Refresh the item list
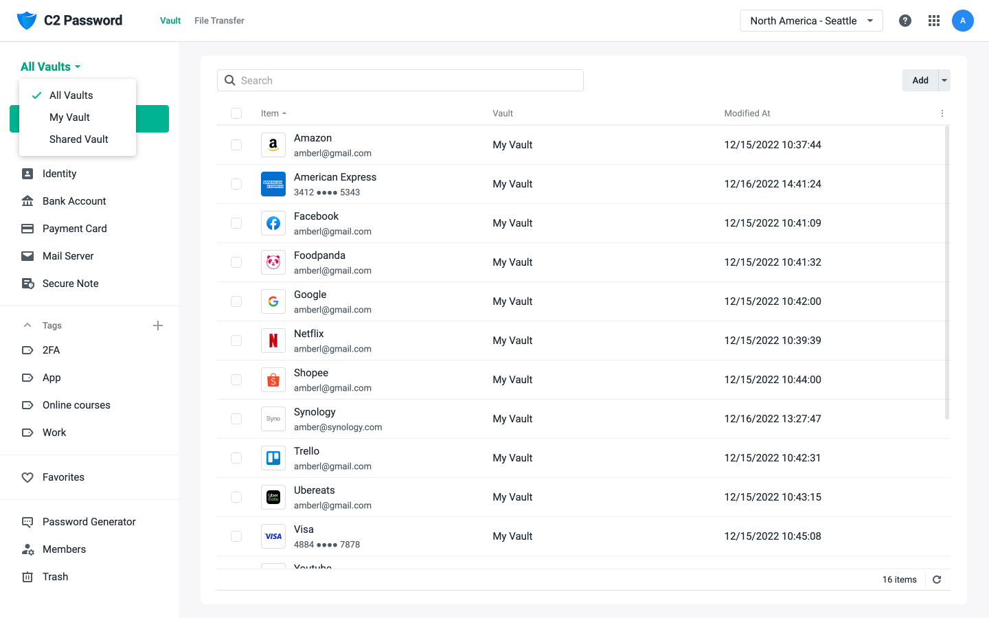 click(x=937, y=580)
